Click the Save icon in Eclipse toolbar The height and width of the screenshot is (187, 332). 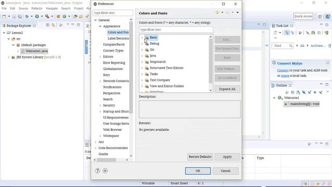(x=14, y=16)
